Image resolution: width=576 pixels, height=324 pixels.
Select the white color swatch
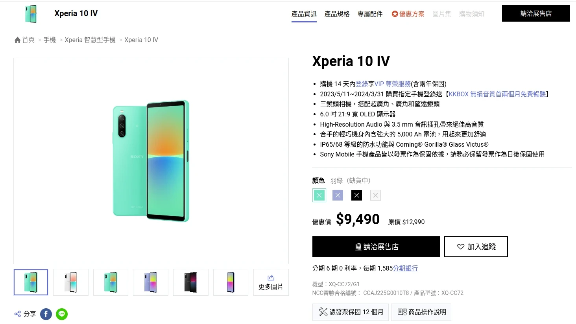(375, 195)
